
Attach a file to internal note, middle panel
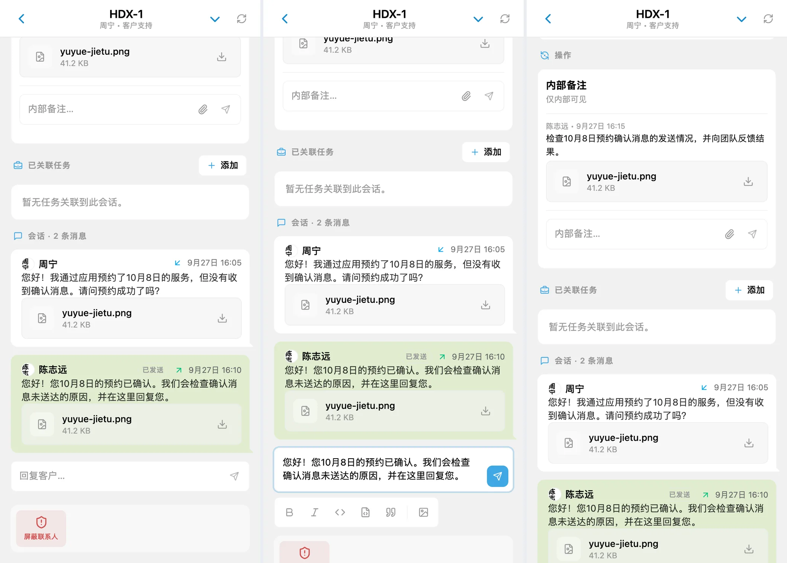click(466, 96)
